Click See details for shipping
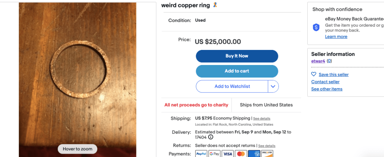 262,119
